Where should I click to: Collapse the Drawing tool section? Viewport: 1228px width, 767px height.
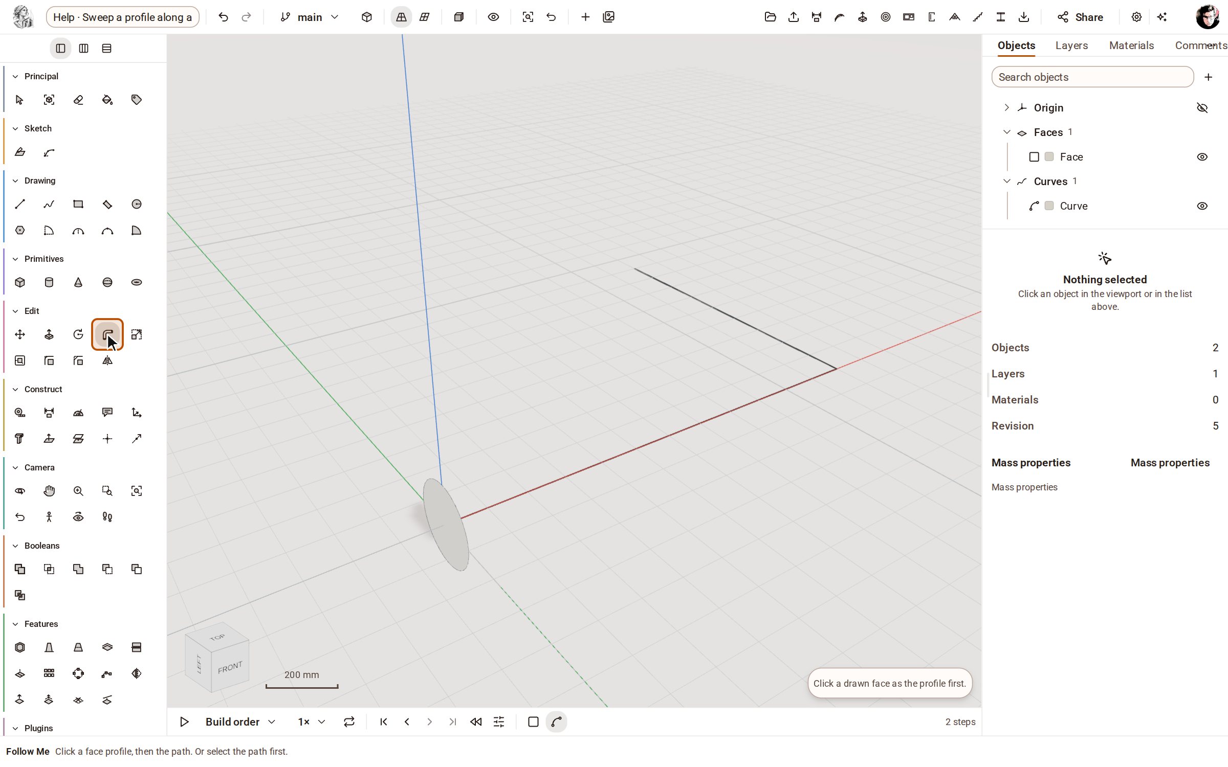(15, 181)
